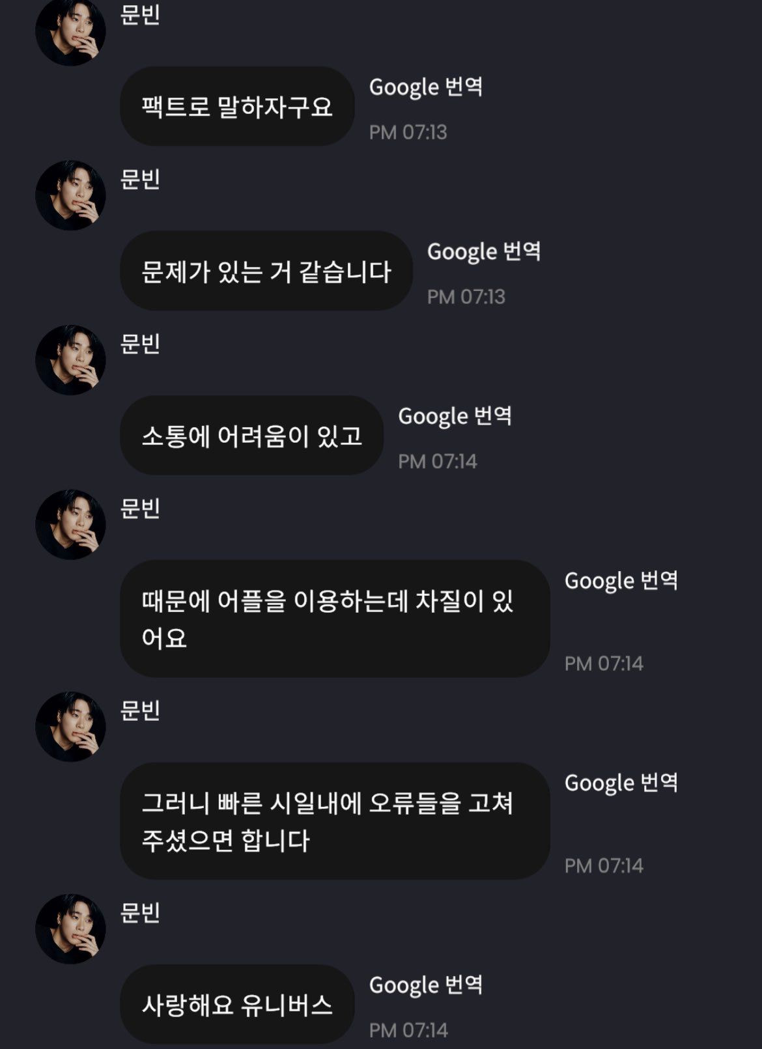Tap the '소통에 어려움이 있고' message bubble
762x1049 pixels.
(x=251, y=436)
